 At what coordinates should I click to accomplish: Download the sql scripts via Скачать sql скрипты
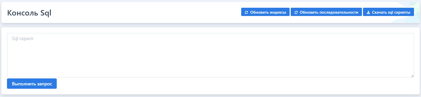(x=388, y=12)
